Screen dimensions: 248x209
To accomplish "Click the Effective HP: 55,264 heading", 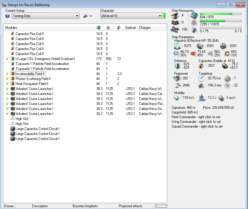I will click(196, 41).
